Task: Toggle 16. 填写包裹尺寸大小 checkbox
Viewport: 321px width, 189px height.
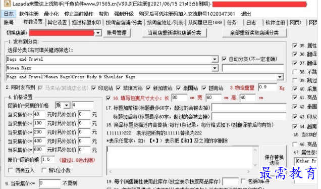Action: coord(109,98)
